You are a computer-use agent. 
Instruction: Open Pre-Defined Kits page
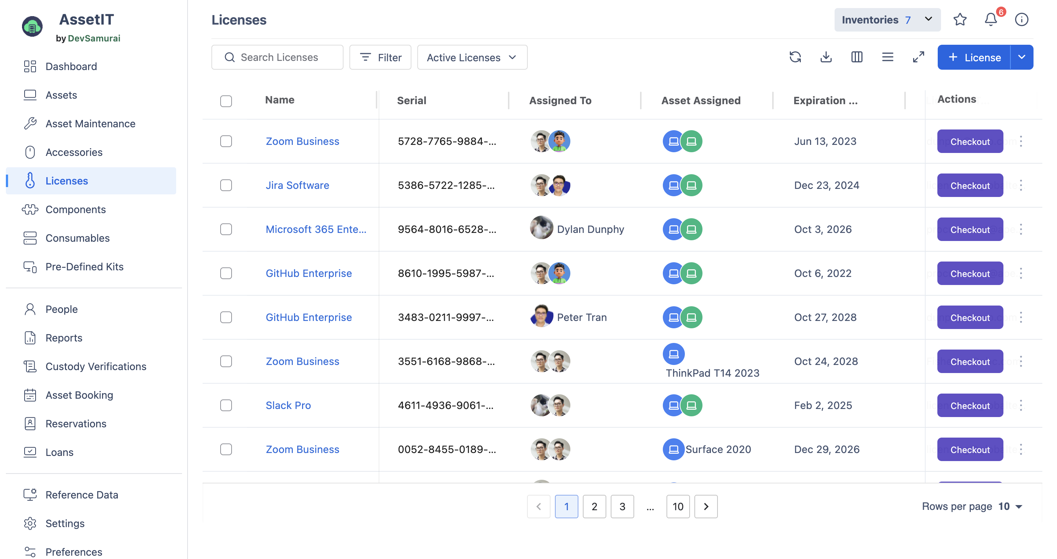point(84,267)
